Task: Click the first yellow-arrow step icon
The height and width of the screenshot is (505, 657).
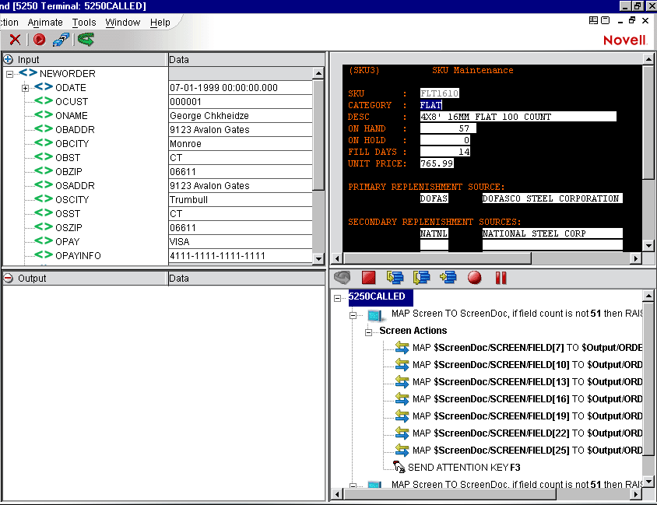Action: coord(395,278)
